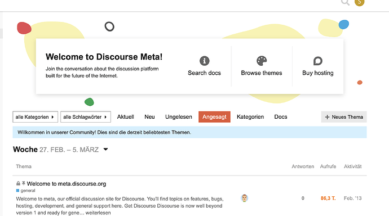Expand the Woche period dropdown arrow
The height and width of the screenshot is (216, 389).
tap(105, 149)
